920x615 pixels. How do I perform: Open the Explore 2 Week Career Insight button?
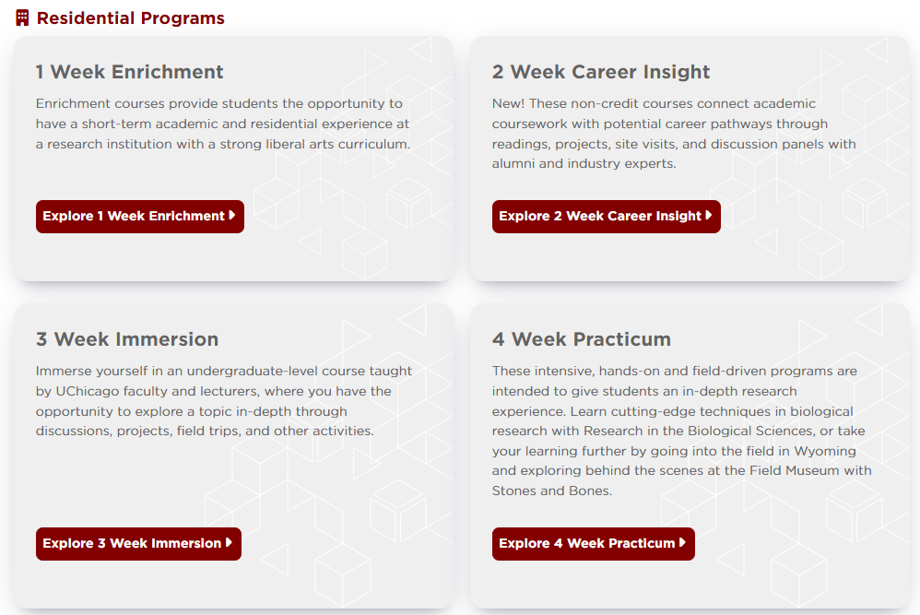606,217
